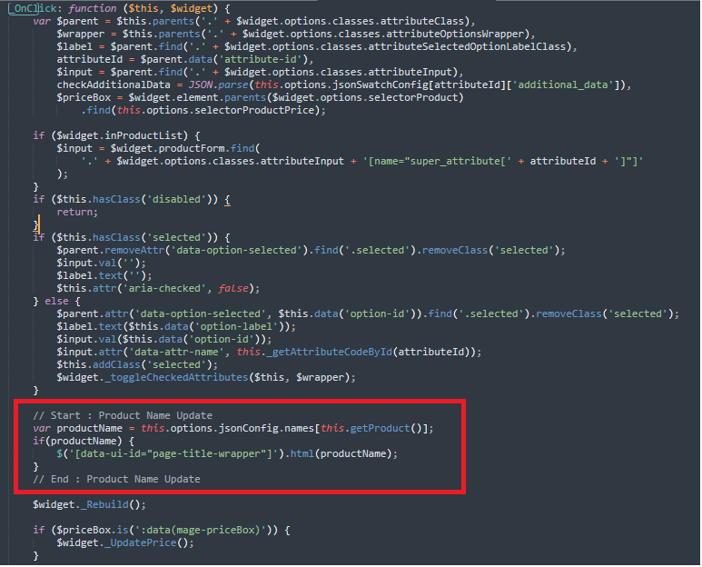Click the 'data-attr-name' string
The height and width of the screenshot is (567, 702).
pyautogui.click(x=176, y=352)
